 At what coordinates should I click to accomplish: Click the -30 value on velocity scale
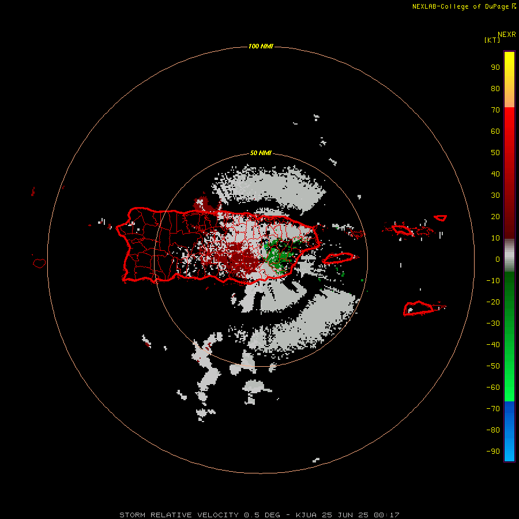point(493,324)
